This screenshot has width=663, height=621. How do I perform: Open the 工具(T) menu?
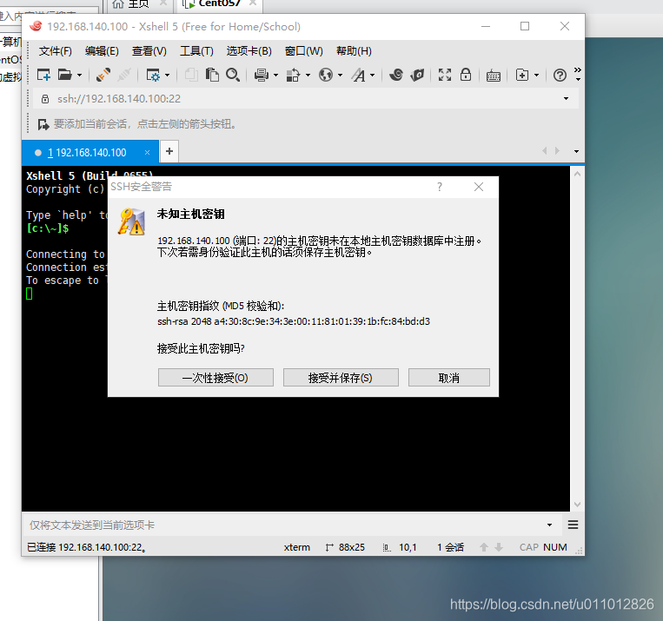(196, 51)
